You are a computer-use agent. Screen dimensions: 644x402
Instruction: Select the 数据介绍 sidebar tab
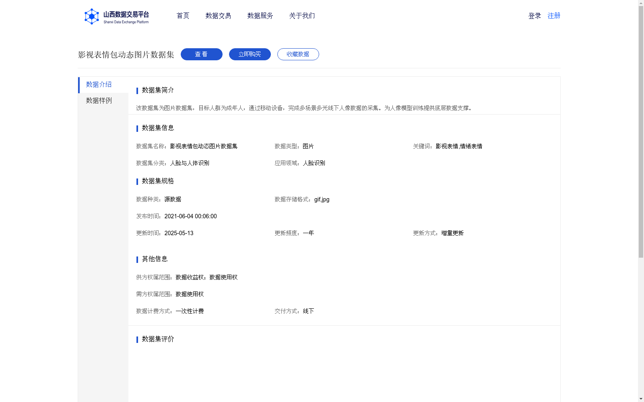(103, 85)
